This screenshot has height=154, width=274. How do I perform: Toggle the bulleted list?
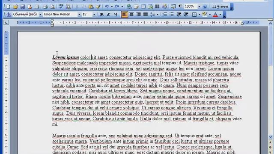pyautogui.click(x=172, y=14)
